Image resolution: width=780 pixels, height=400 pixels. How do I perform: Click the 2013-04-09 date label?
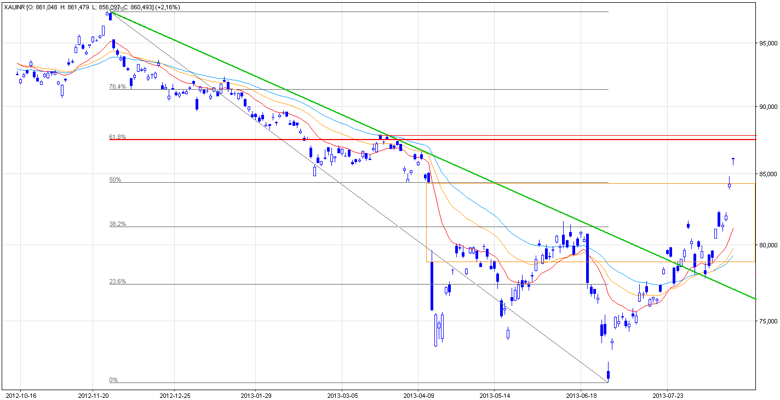pos(418,395)
